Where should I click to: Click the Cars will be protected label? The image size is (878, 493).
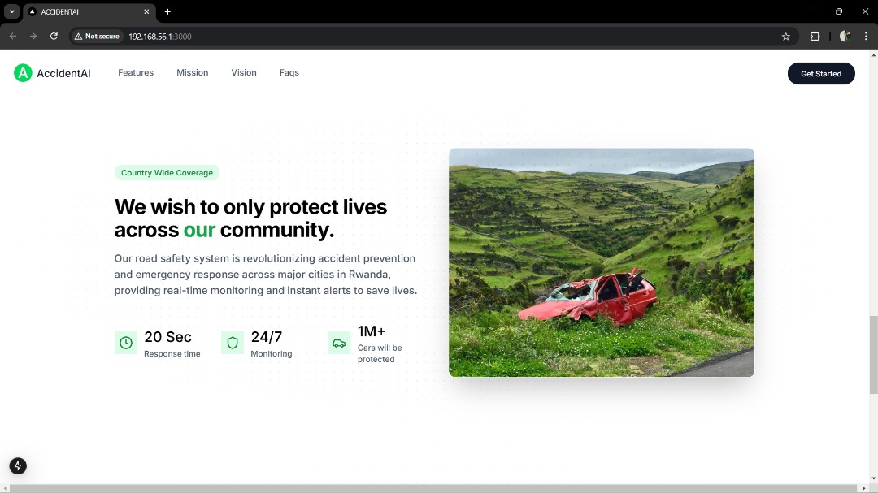(380, 353)
